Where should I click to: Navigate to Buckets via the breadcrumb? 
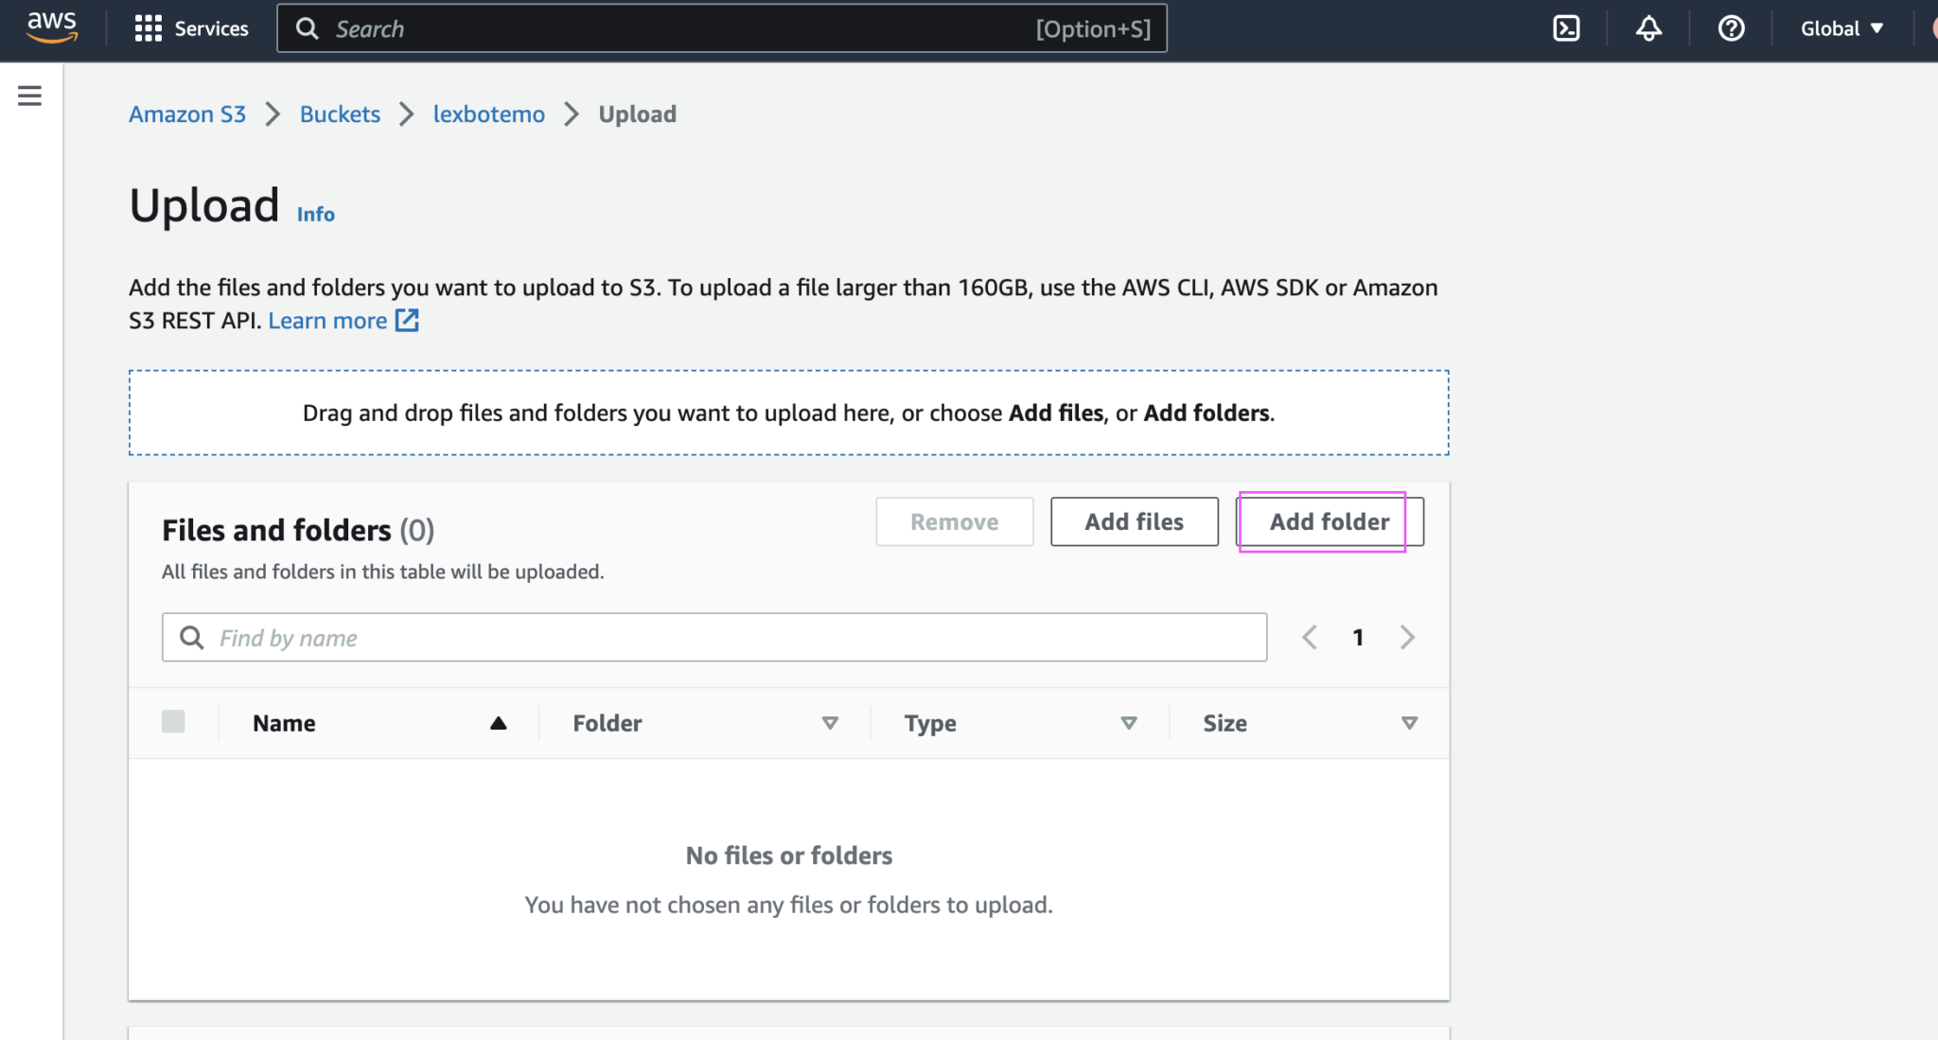click(x=339, y=114)
